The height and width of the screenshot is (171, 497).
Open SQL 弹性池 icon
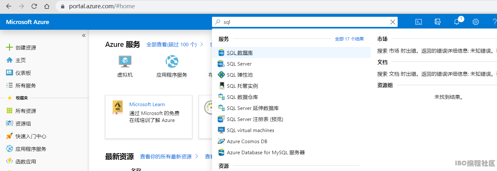click(x=221, y=75)
